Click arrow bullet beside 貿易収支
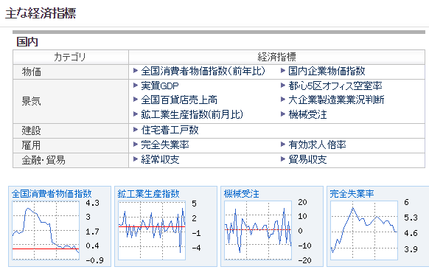Viewport: 429px width, 278px height. 283,159
